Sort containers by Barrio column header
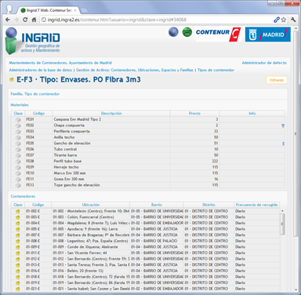This screenshot has height=295, width=301. (157, 205)
